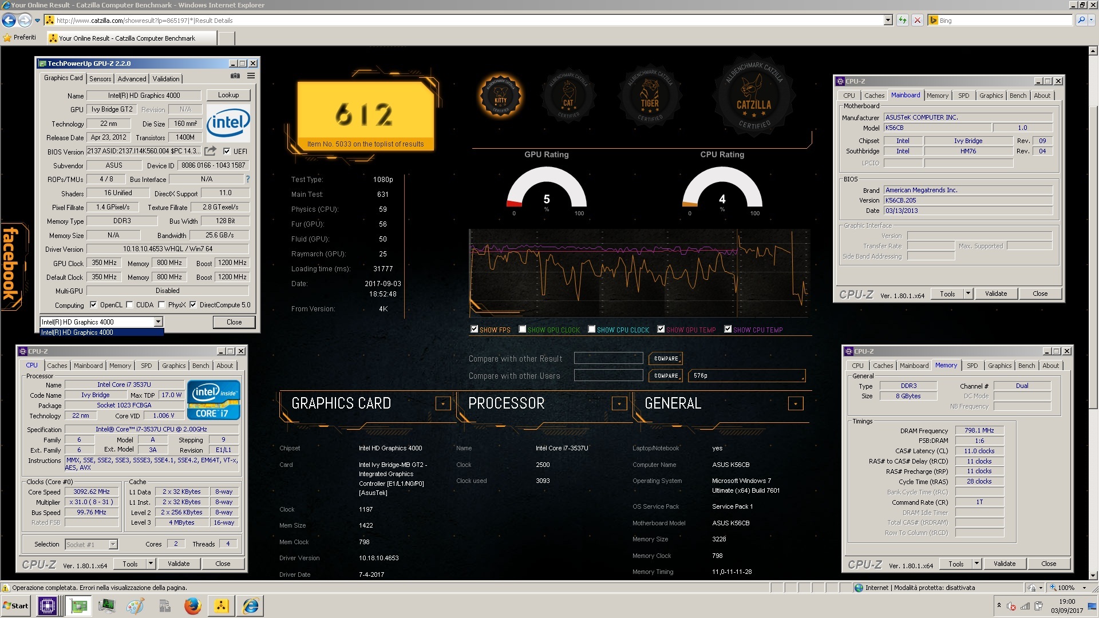
Task: Click status bar warning error icon
Action: pyautogui.click(x=6, y=588)
